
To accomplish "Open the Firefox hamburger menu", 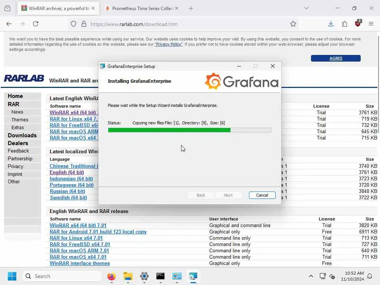I will click(x=371, y=24).
